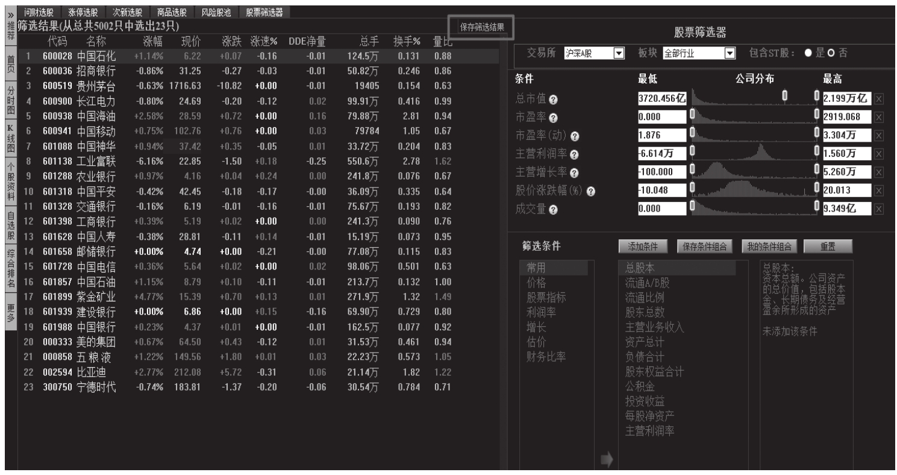Grab the 主营增长率 maximum slider handle
The image size is (897, 475).
[817, 169]
